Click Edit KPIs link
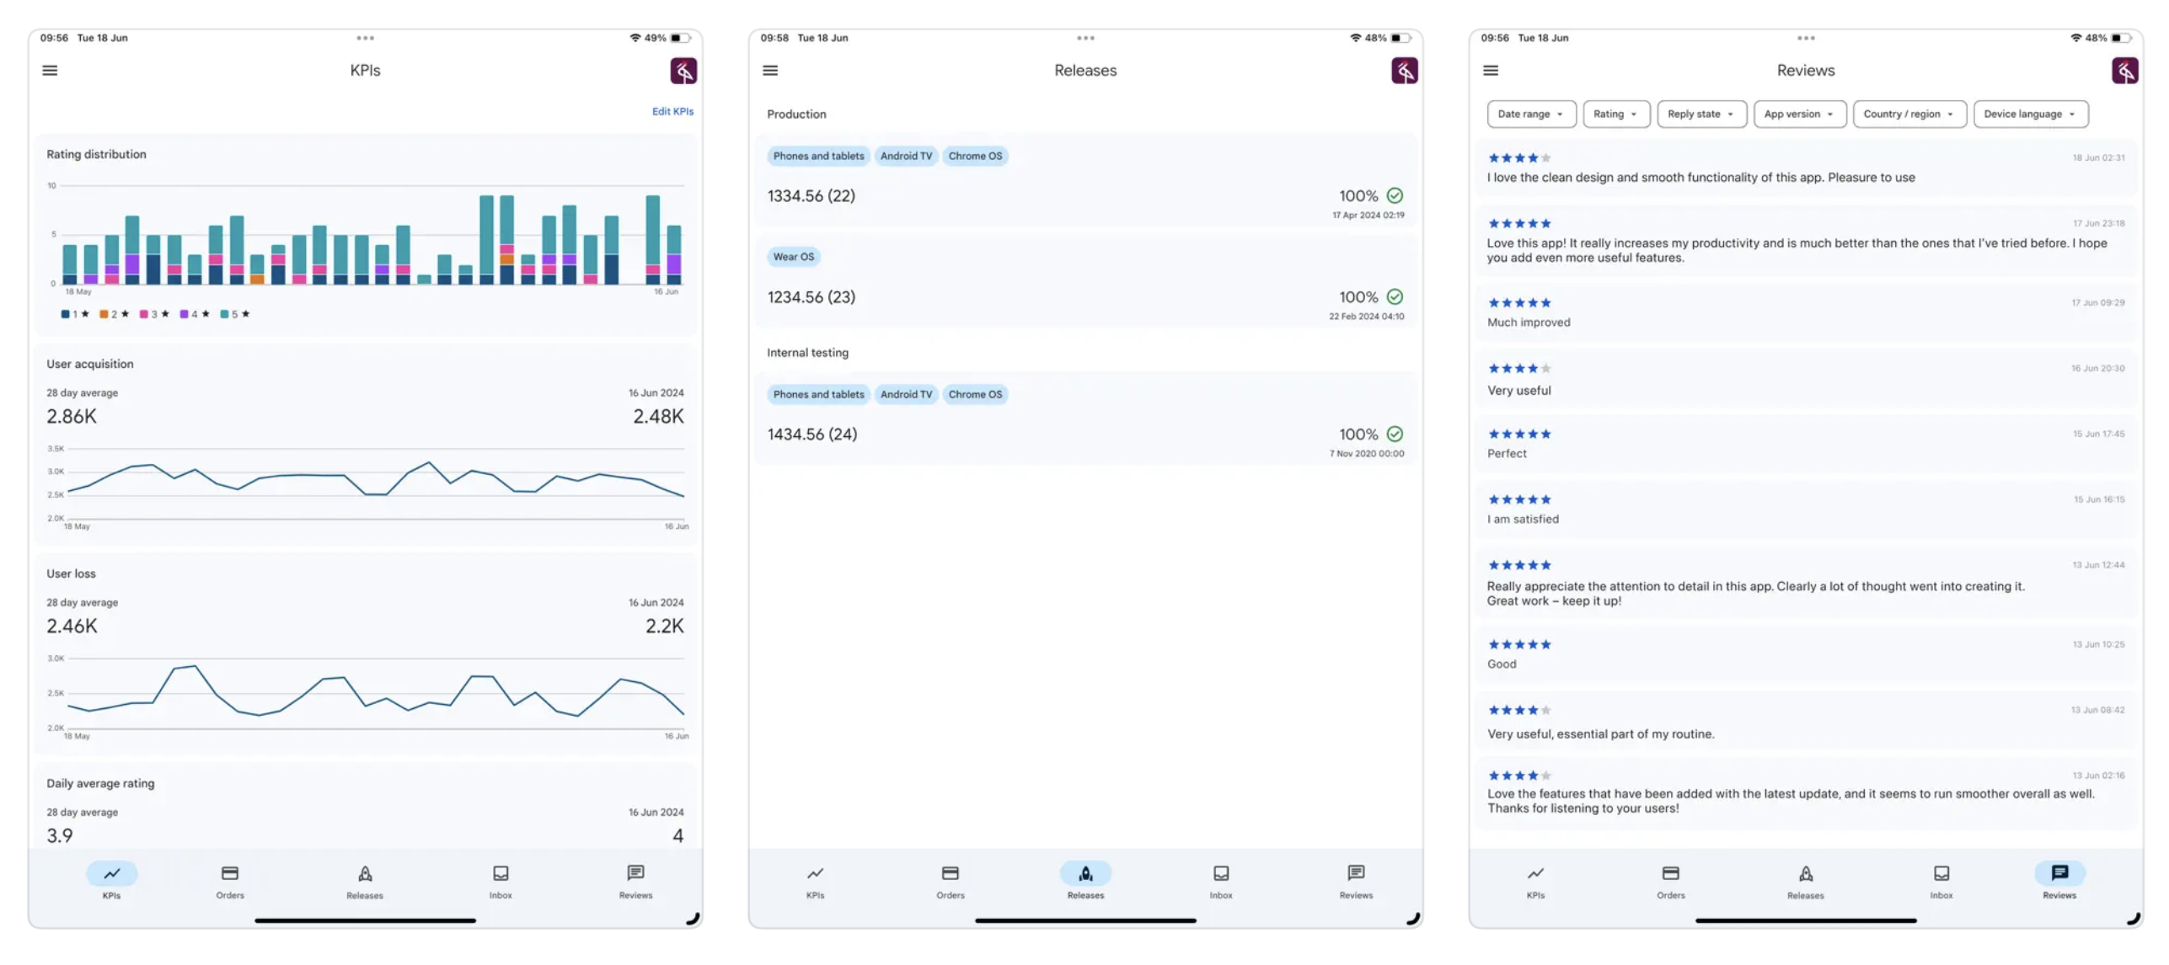 coord(672,111)
